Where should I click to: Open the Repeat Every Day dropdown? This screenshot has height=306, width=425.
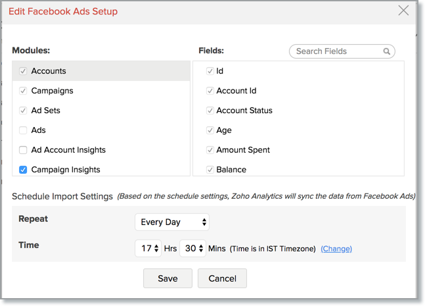point(172,222)
